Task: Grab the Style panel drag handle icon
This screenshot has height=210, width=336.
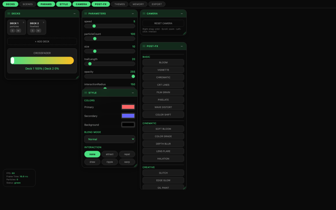Action: (86, 93)
